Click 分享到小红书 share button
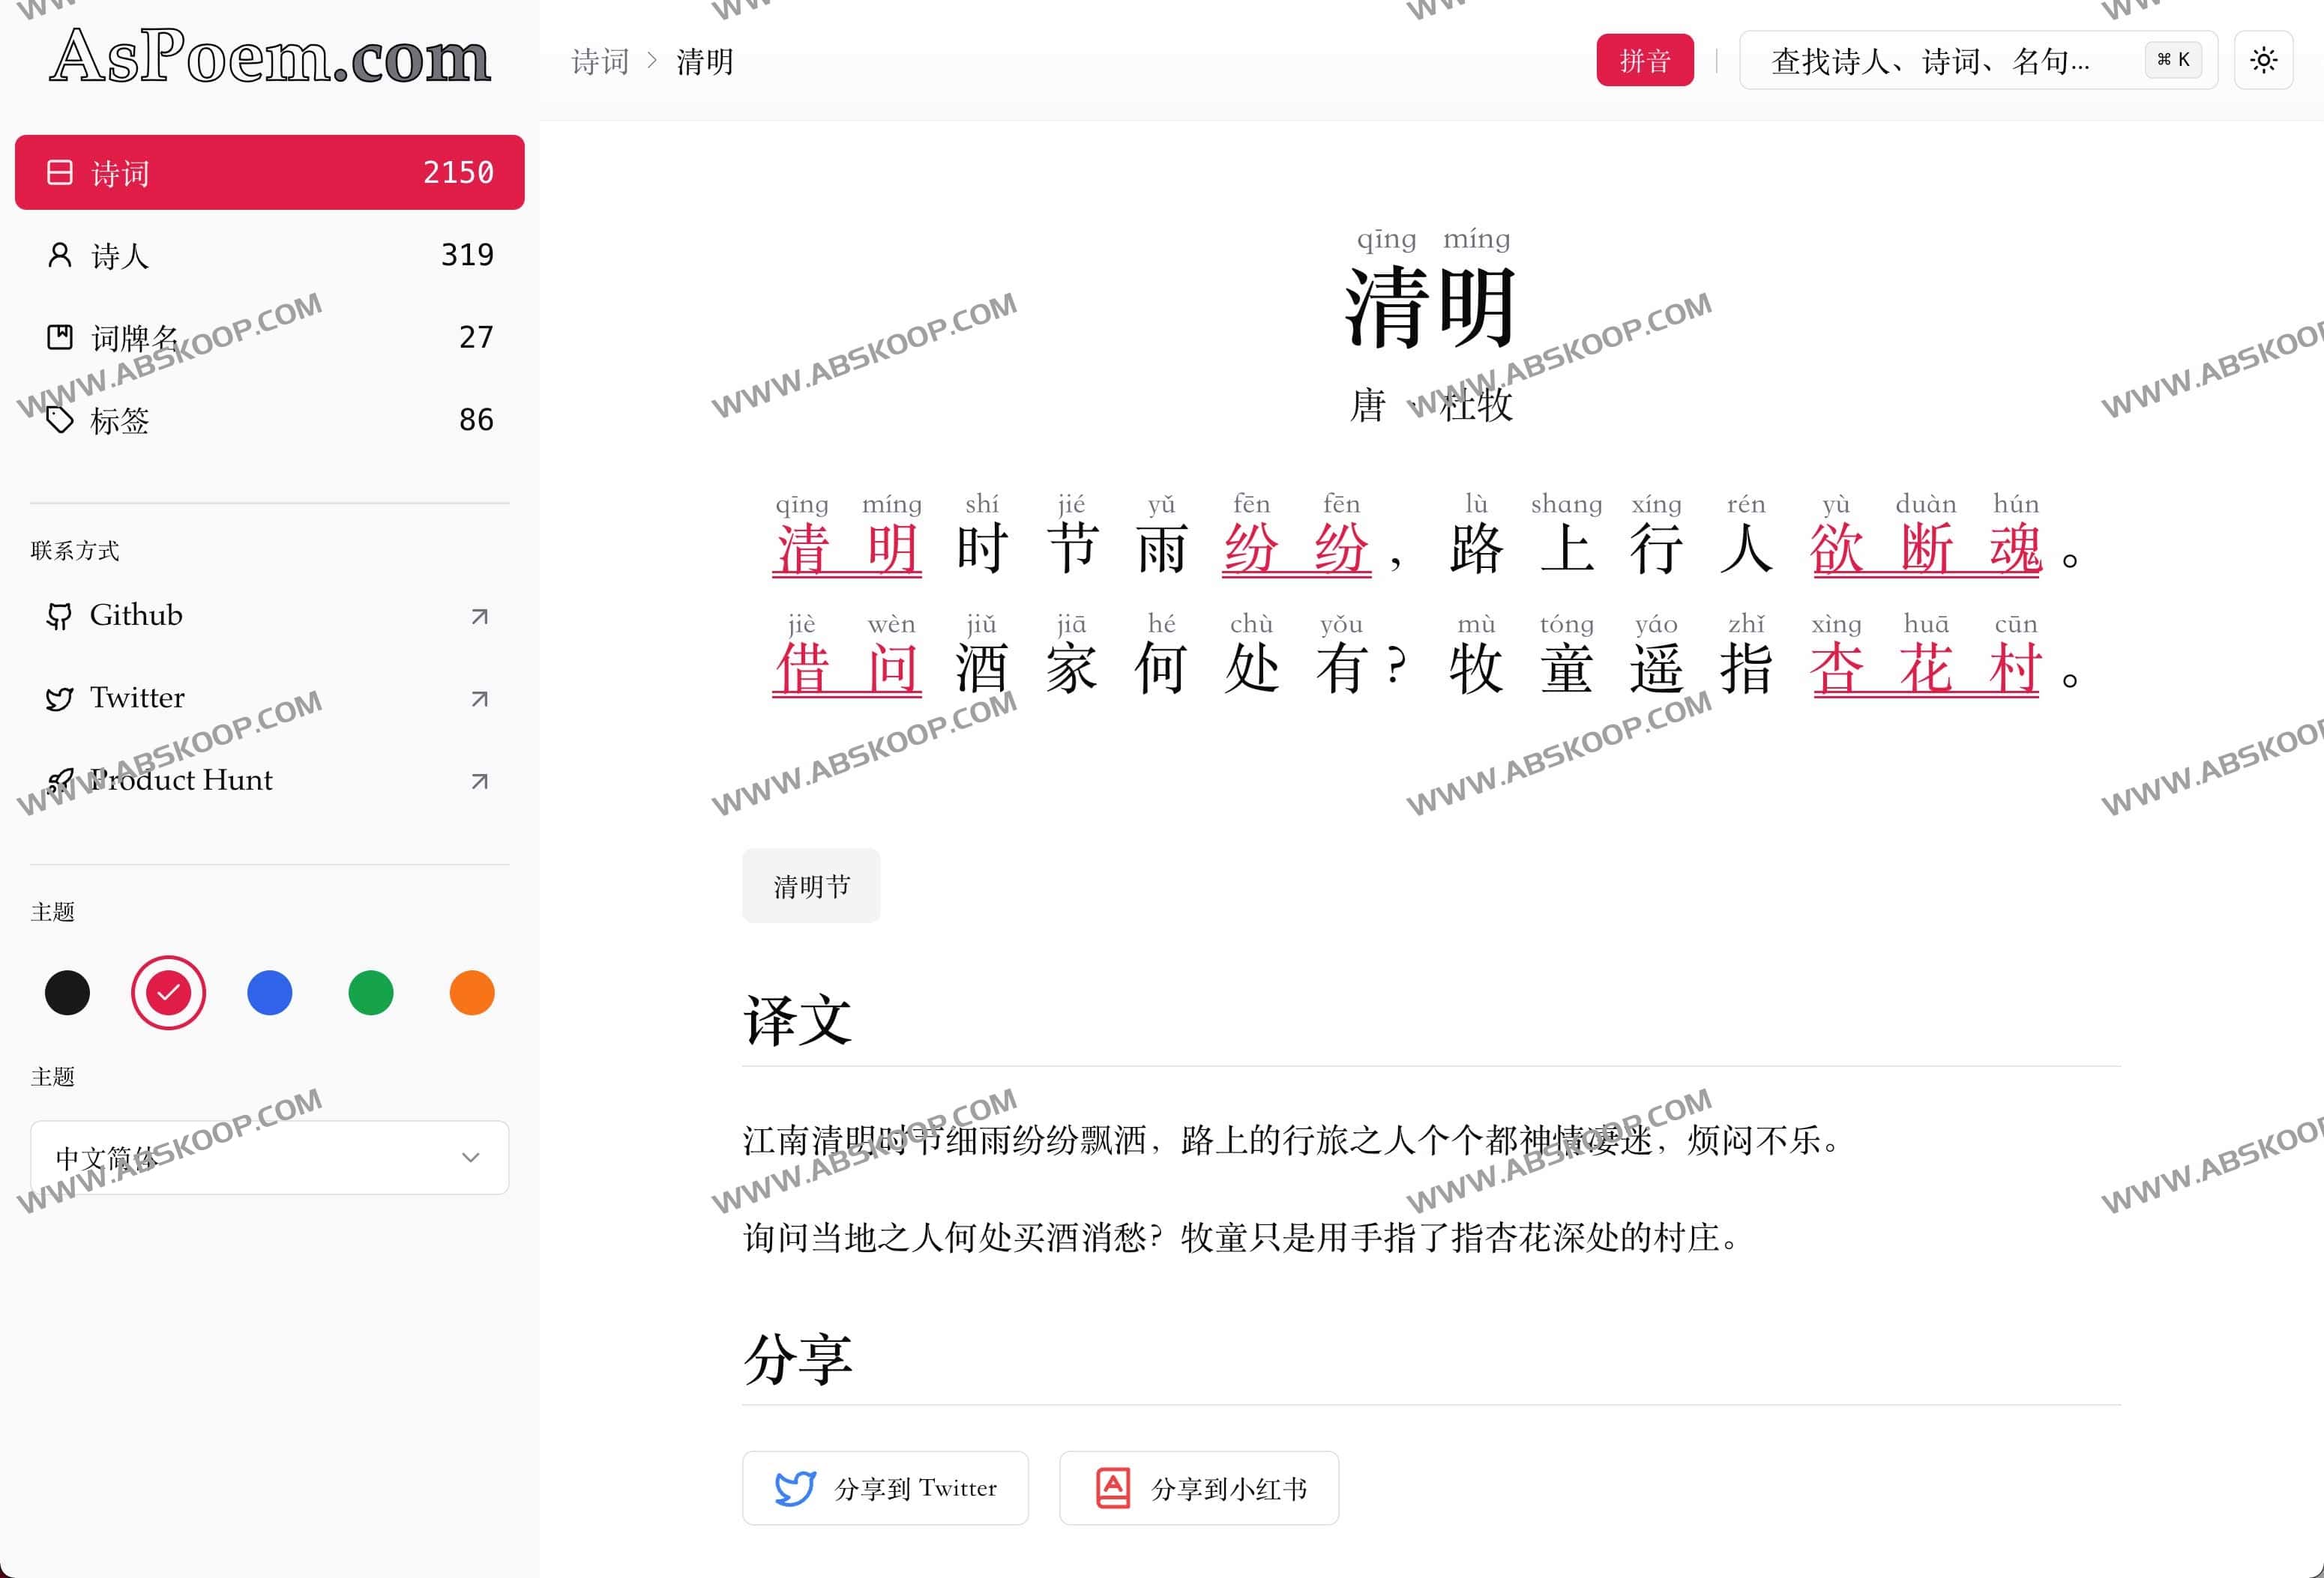This screenshot has width=2324, height=1578. tap(1198, 1488)
